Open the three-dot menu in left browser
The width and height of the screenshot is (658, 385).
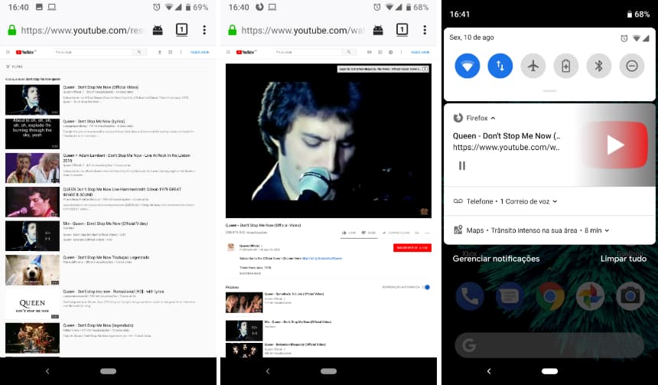click(x=204, y=30)
